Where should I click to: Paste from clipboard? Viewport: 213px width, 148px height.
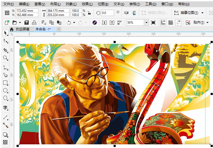pyautogui.click(x=59, y=23)
